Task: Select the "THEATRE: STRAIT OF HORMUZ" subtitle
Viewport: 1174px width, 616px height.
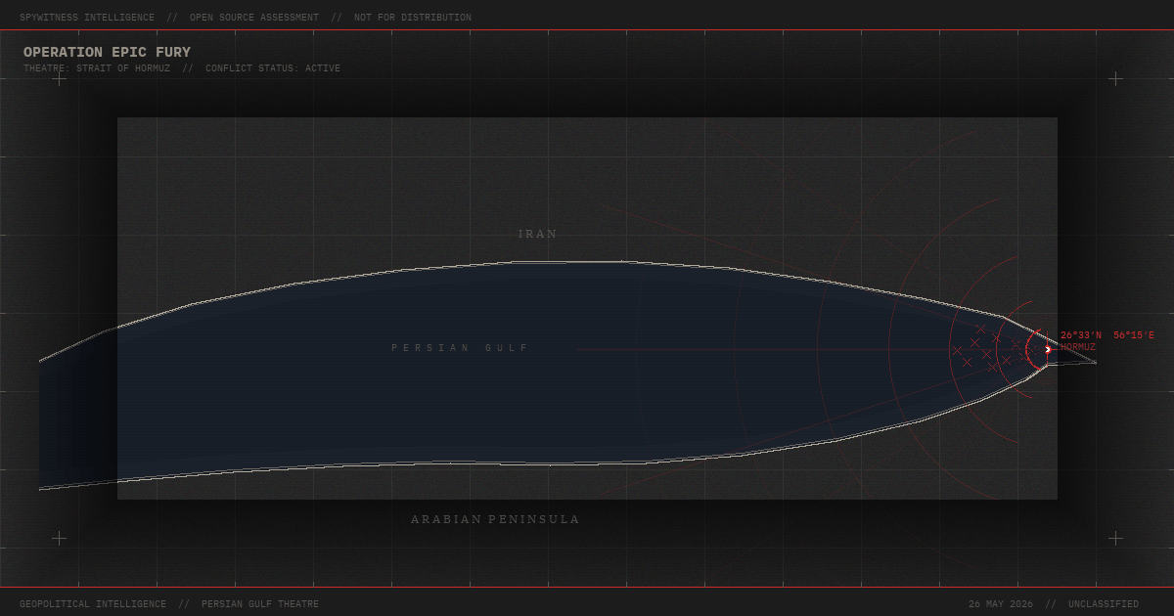Action: coord(97,68)
